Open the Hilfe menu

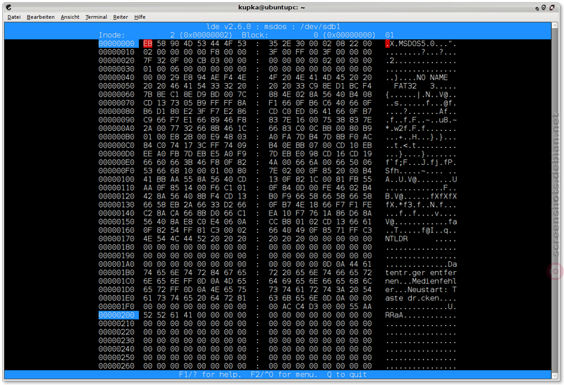pos(140,17)
